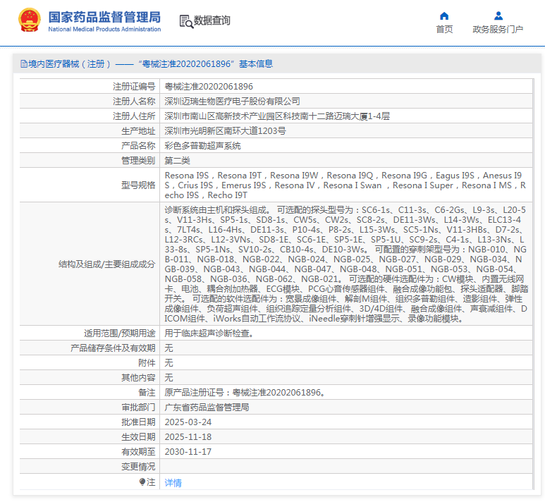Click the 国家药品监督管理局 site title

[104, 17]
